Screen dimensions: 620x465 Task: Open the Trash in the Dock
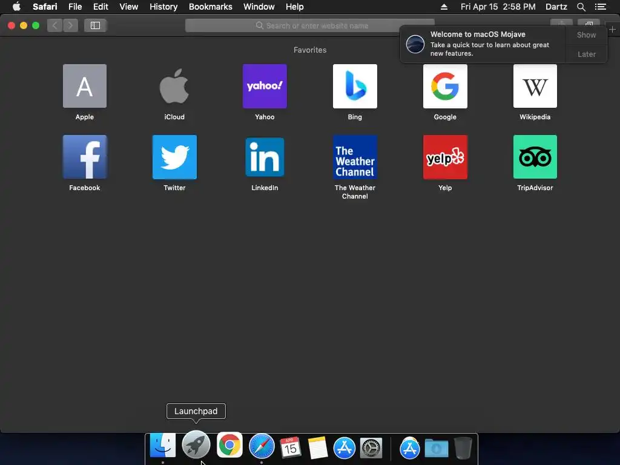click(463, 448)
